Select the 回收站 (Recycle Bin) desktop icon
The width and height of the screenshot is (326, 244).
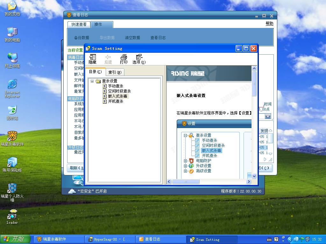click(x=12, y=113)
